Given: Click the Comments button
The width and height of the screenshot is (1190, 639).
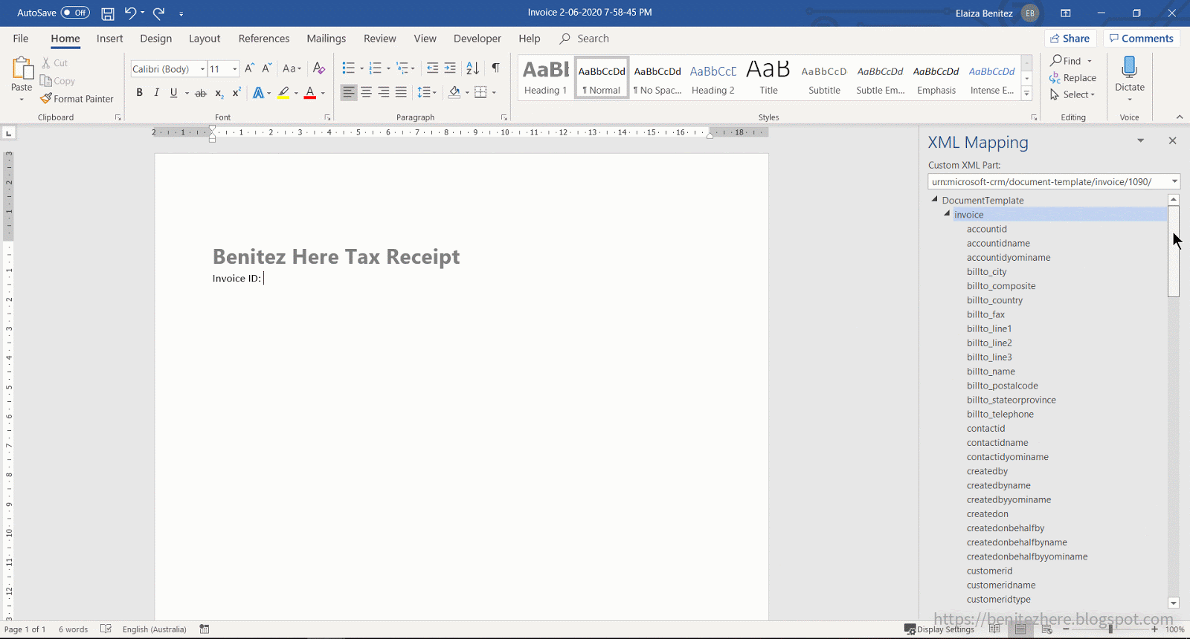Looking at the screenshot, I should click(x=1141, y=39).
